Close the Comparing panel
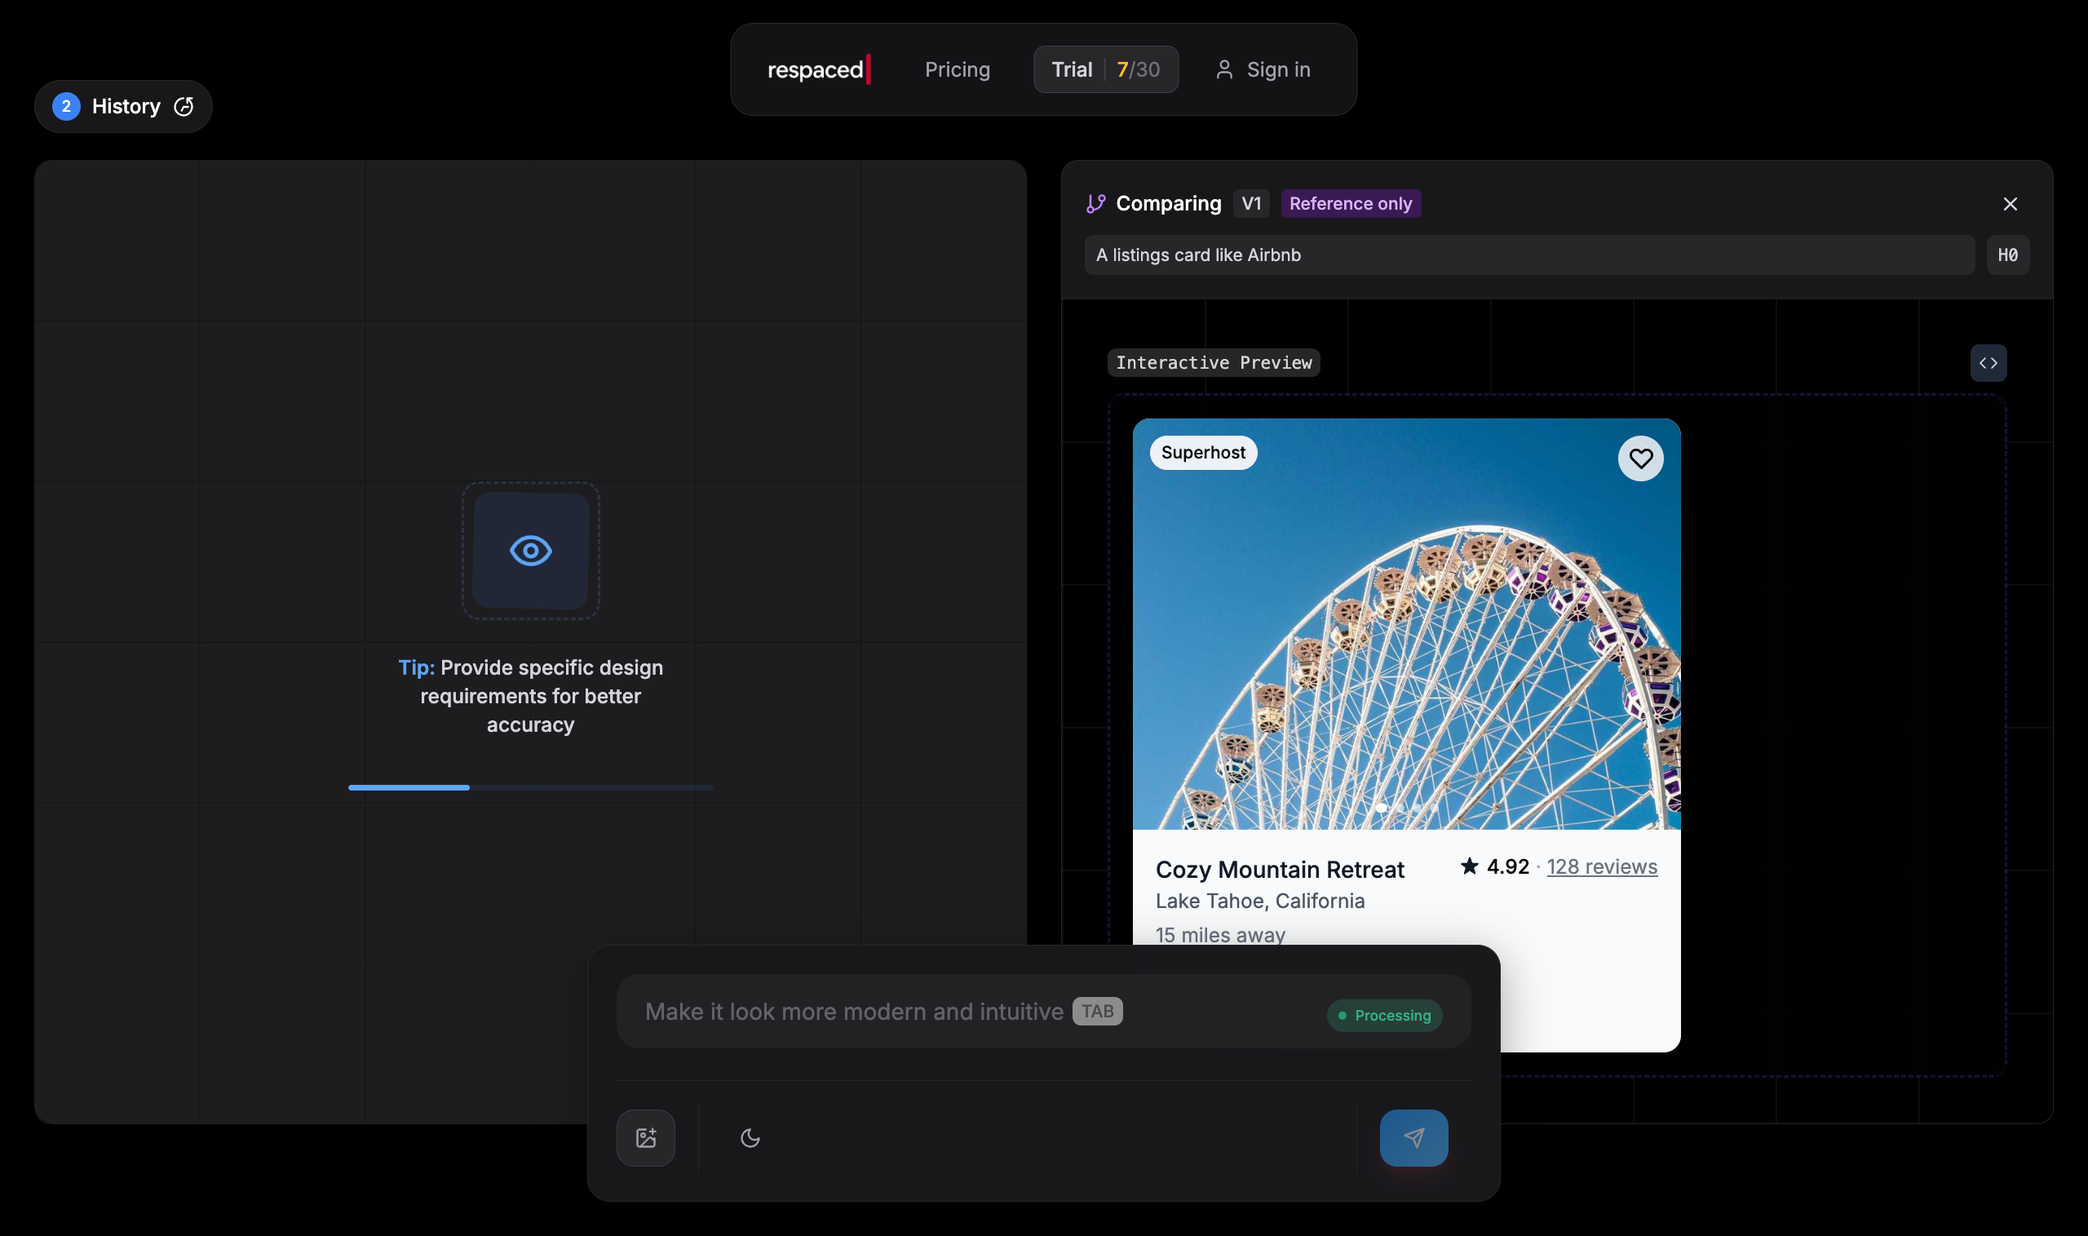This screenshot has height=1236, width=2088. point(2010,204)
